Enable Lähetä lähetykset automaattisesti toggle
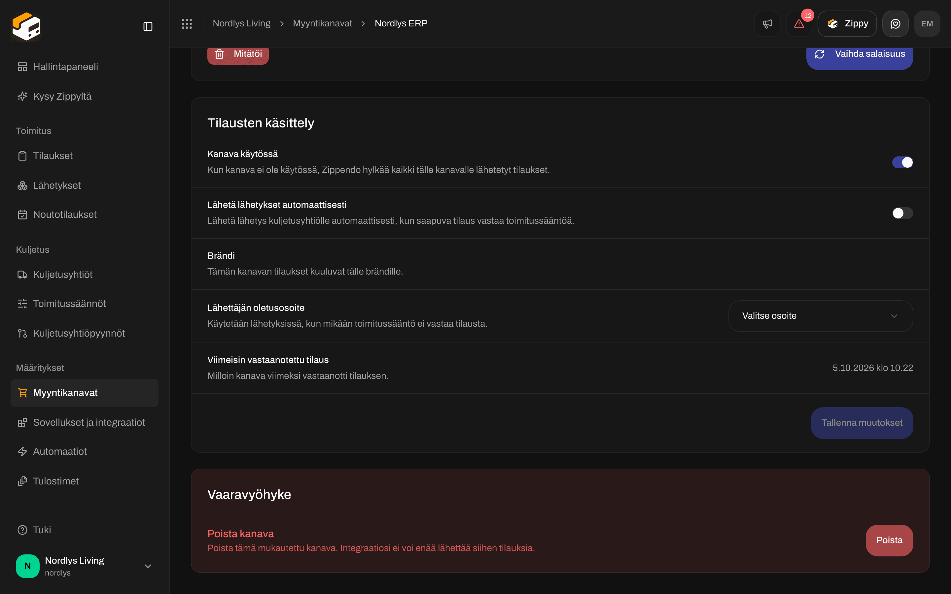Screen dimensions: 951x594 coord(902,213)
